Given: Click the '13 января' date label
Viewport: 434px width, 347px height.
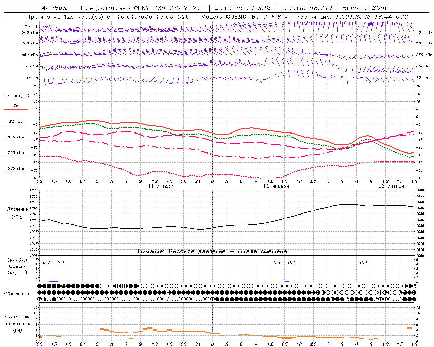Looking at the screenshot, I should coord(391,186).
